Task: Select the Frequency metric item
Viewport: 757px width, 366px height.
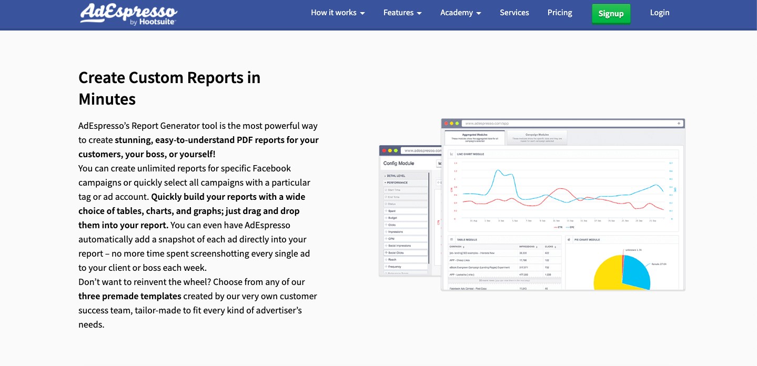Action: pos(406,267)
